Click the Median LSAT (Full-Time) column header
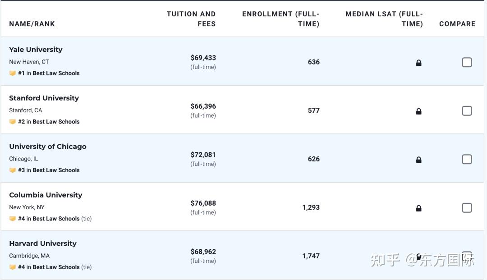Image resolution: width=487 pixels, height=280 pixels. [384, 19]
